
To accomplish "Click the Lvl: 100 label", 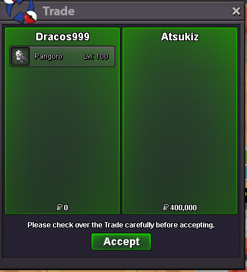I will (x=96, y=56).
